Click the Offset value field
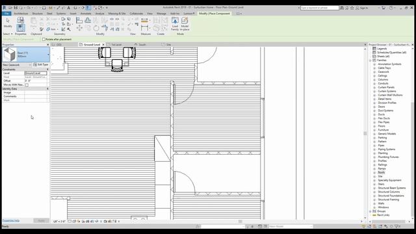The image size is (416, 234). coord(36,81)
